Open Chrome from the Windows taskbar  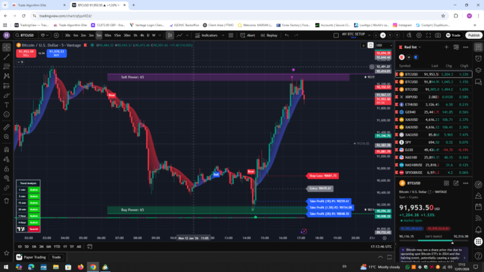click(x=93, y=267)
